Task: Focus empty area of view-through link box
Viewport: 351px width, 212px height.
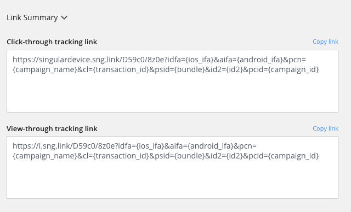Action: [x=172, y=179]
